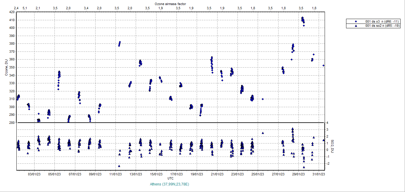Select the 31/01/23 date label on x-axis

319,174
